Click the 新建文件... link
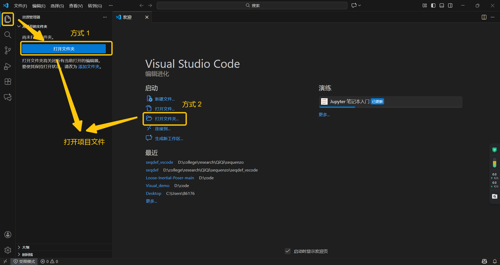 point(164,99)
